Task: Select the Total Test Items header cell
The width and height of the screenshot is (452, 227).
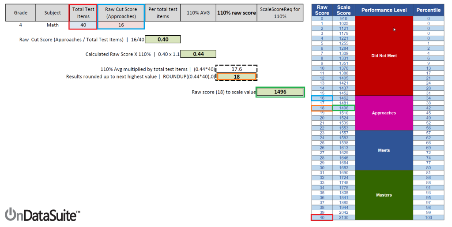Action: [83, 13]
